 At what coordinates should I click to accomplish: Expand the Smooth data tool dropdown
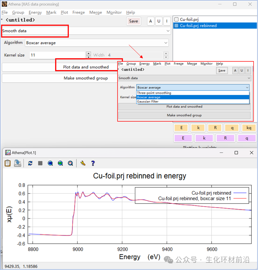pyautogui.click(x=168, y=31)
